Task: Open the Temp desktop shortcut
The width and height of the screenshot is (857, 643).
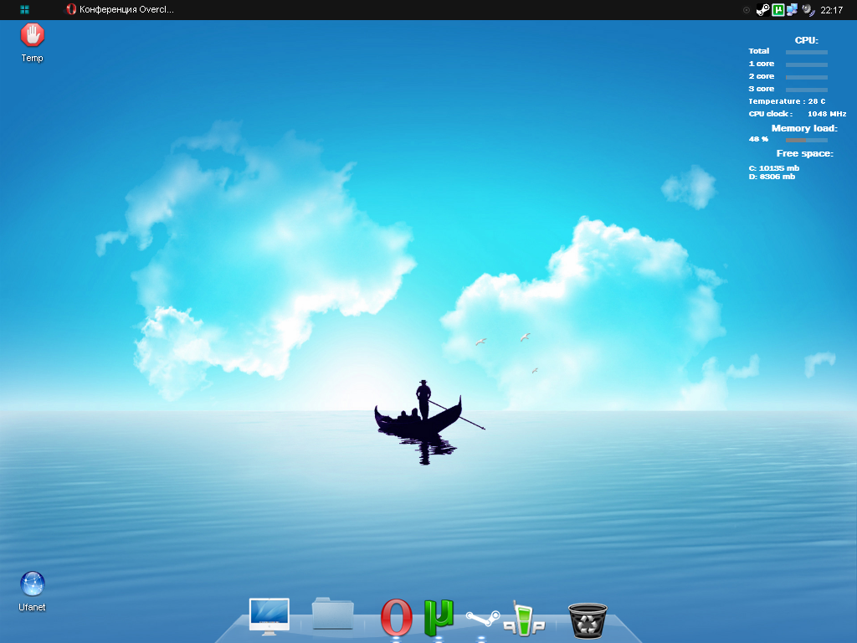Action: pos(32,35)
